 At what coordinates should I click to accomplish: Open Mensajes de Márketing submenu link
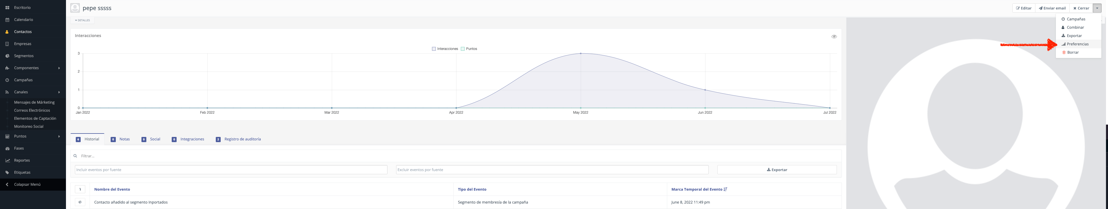point(34,102)
